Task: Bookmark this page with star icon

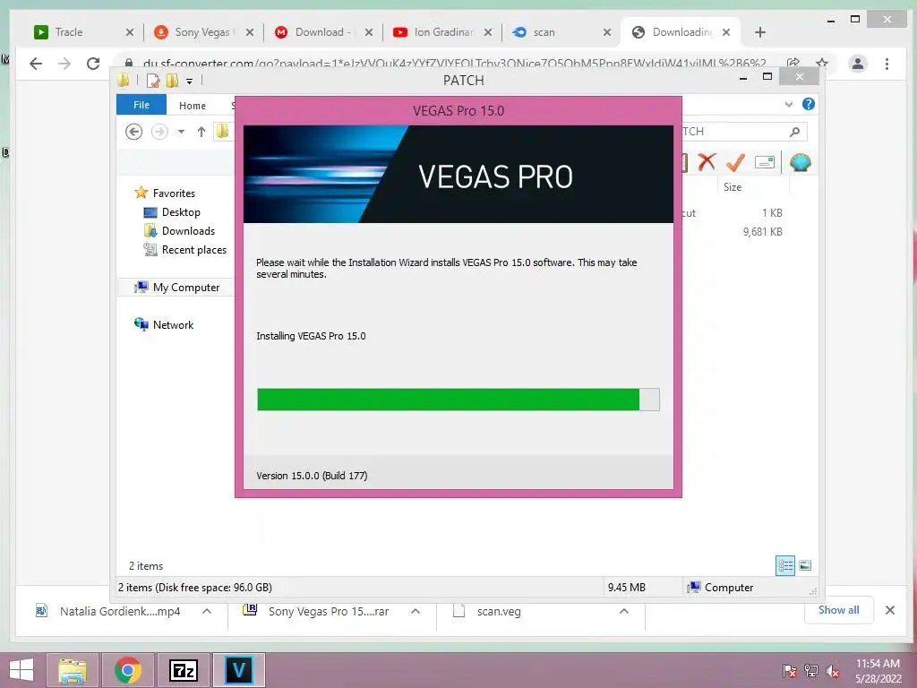Action: (822, 64)
